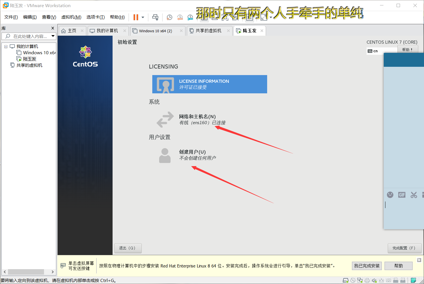Click the cn keyboard layout indicator
This screenshot has height=284, width=424.
point(373,51)
